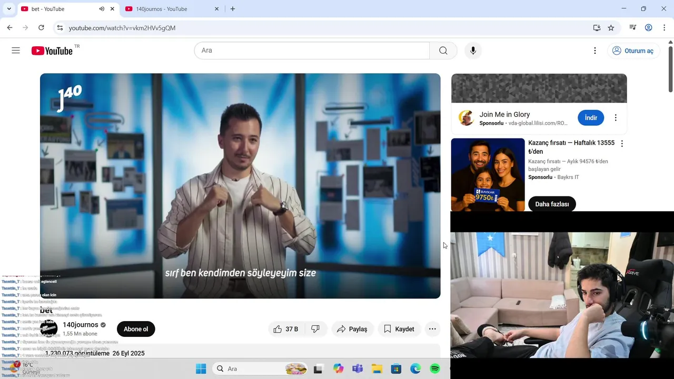
Task: Click the YouTube search magnifier button
Action: tap(443, 51)
